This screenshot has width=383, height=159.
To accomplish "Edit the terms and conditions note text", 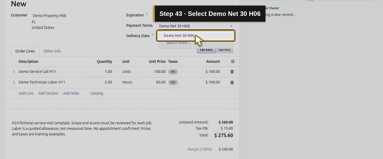I will (x=82, y=129).
